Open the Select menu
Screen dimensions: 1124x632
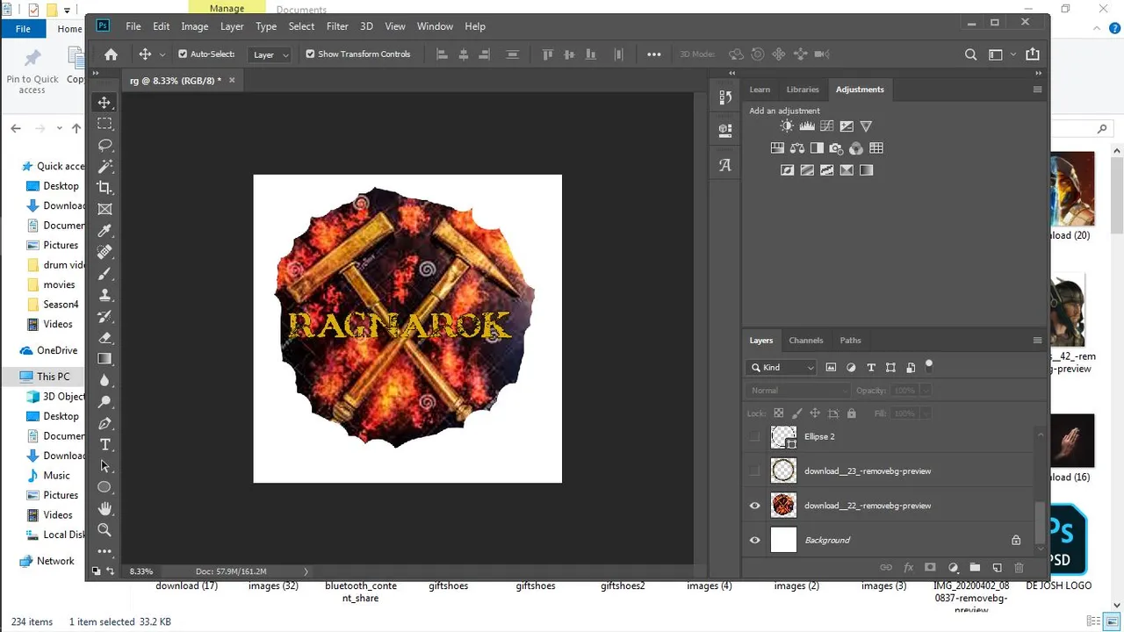click(301, 26)
